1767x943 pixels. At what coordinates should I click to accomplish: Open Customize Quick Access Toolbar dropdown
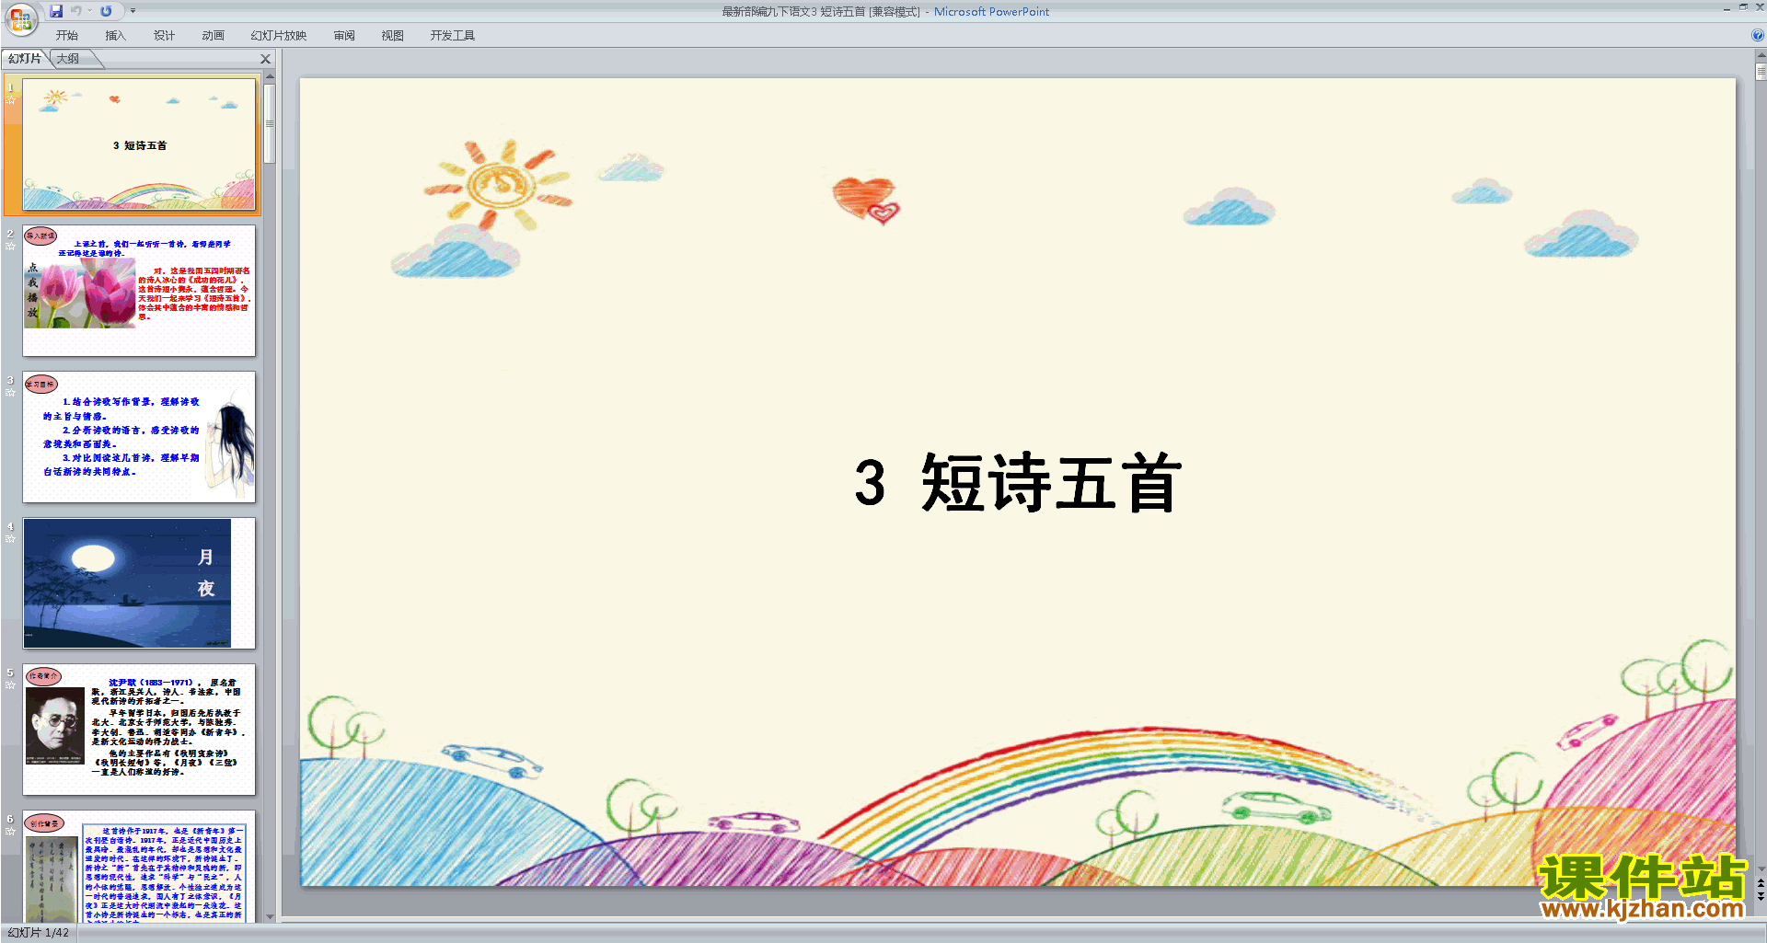133,11
